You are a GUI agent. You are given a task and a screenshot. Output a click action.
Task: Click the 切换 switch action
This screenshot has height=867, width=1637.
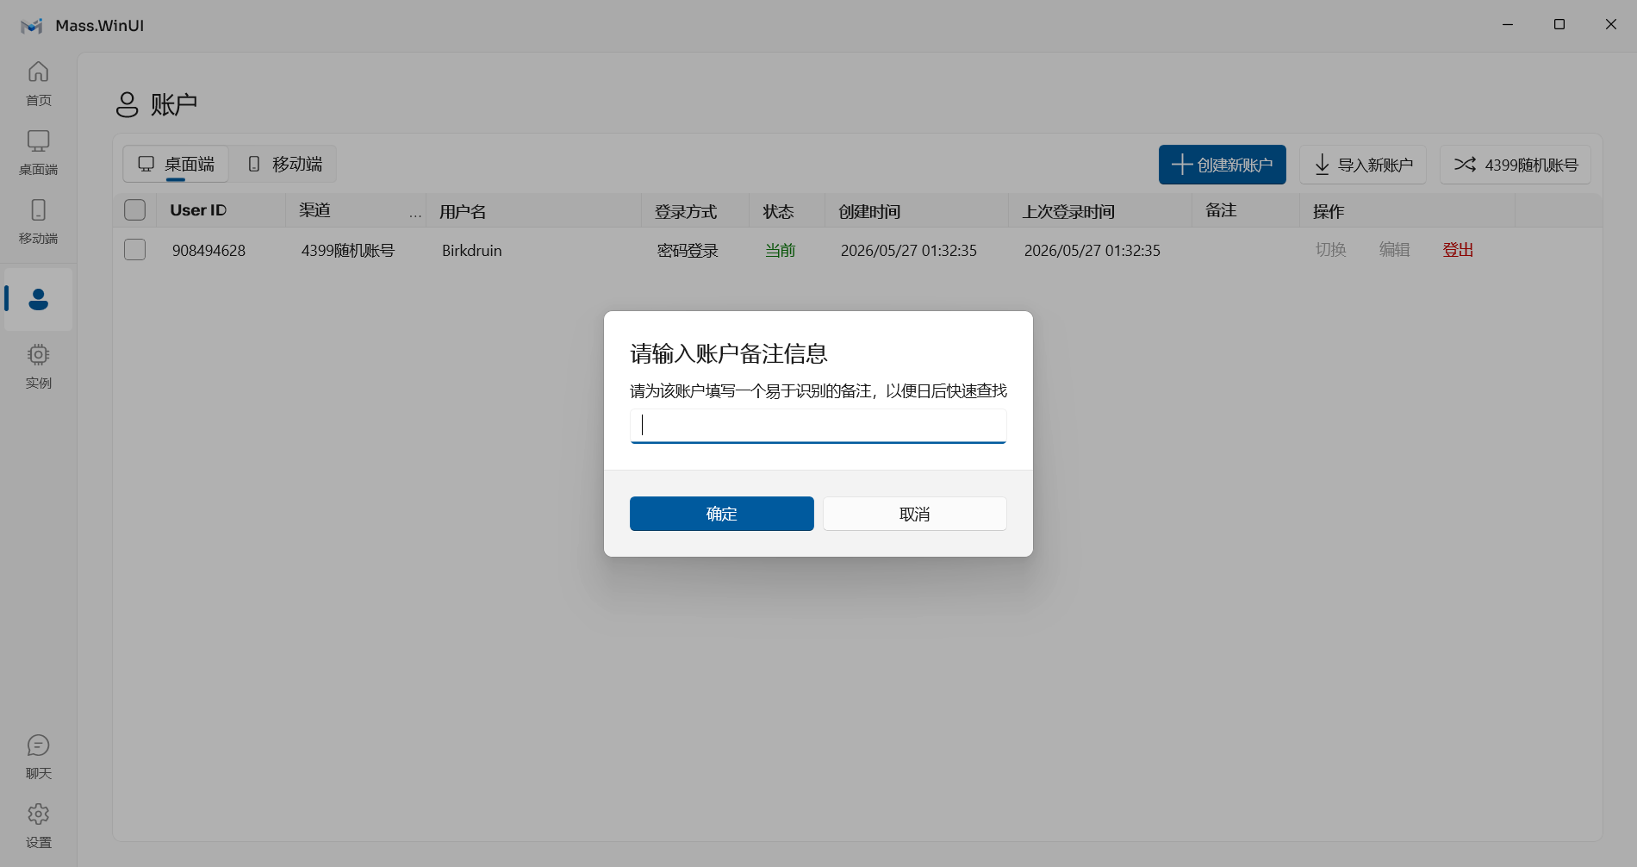tap(1330, 250)
